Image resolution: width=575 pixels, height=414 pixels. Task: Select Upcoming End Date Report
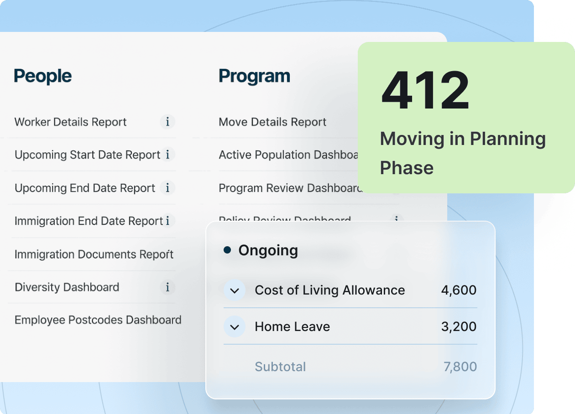pos(85,188)
